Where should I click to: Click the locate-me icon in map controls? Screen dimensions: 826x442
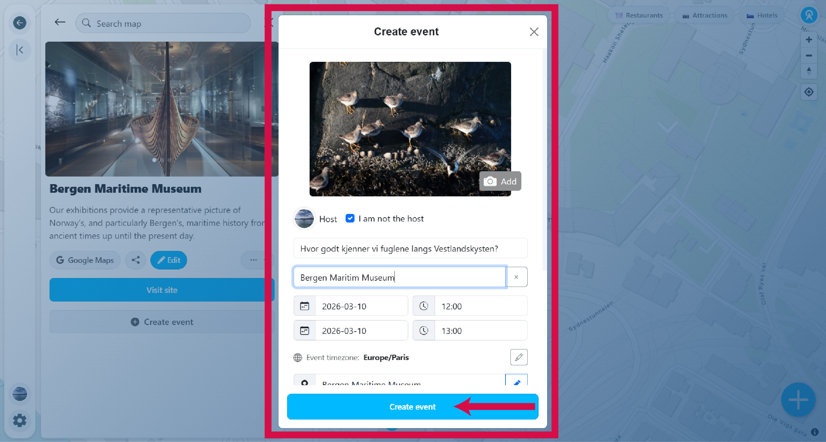tap(809, 92)
